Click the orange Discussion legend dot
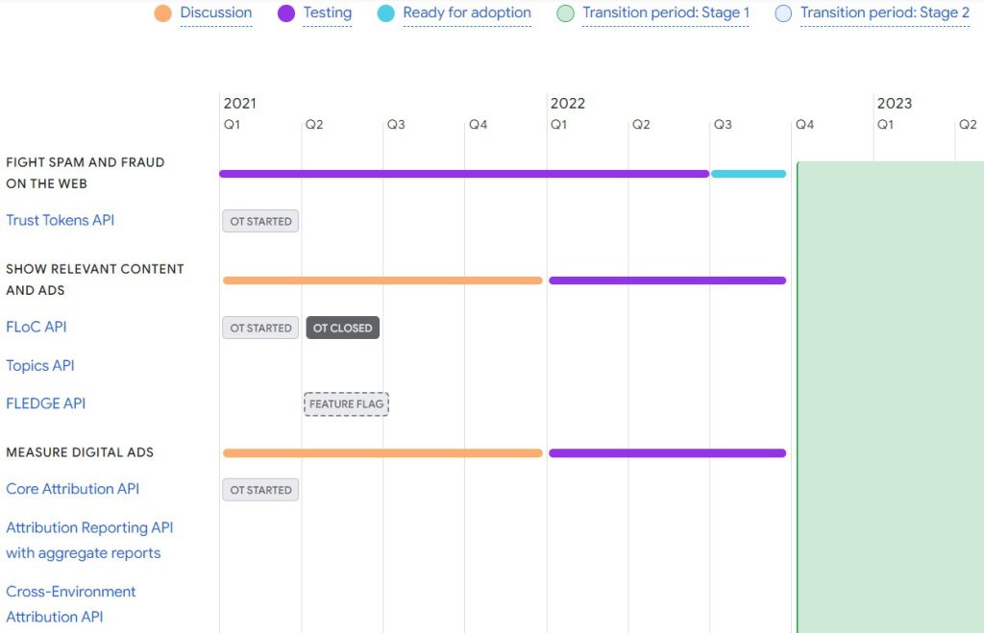The width and height of the screenshot is (984, 633). click(x=163, y=13)
